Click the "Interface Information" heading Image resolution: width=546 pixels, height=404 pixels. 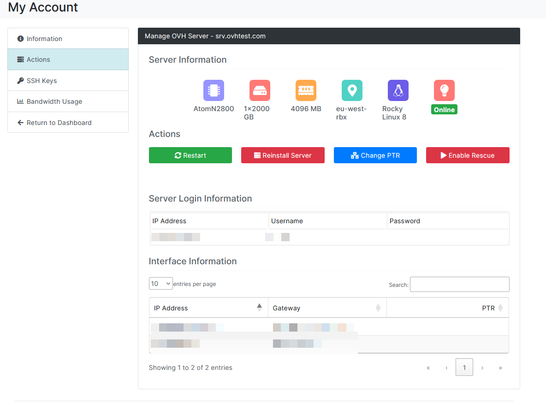pos(193,261)
